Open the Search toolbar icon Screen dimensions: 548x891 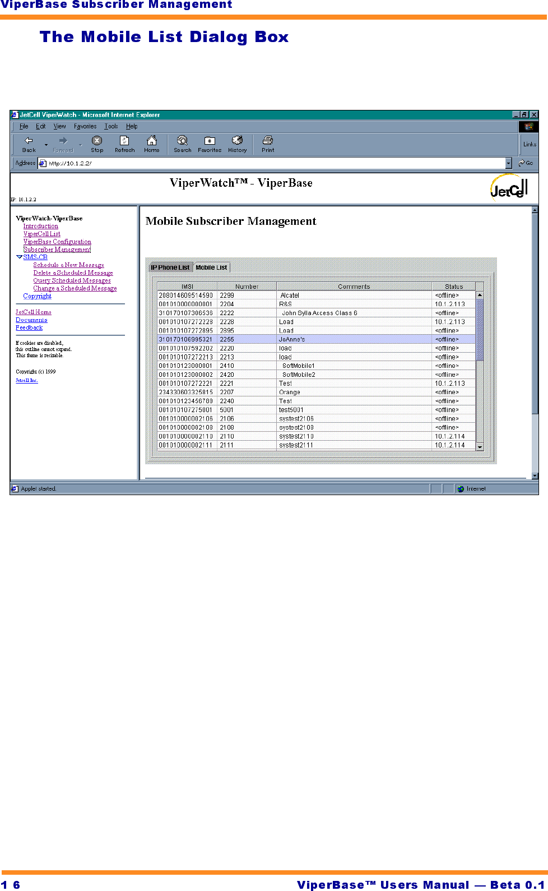coord(182,144)
